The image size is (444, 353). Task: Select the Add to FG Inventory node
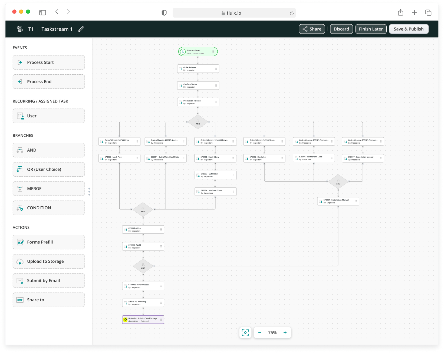143,303
